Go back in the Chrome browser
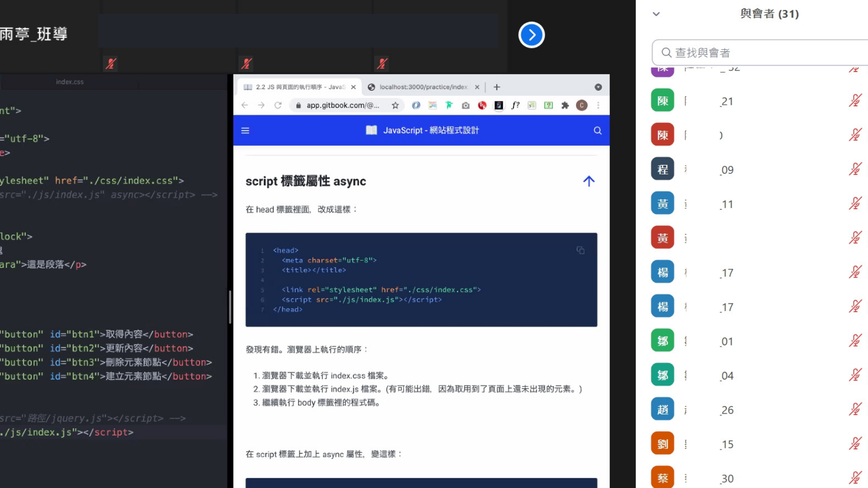 pyautogui.click(x=245, y=105)
